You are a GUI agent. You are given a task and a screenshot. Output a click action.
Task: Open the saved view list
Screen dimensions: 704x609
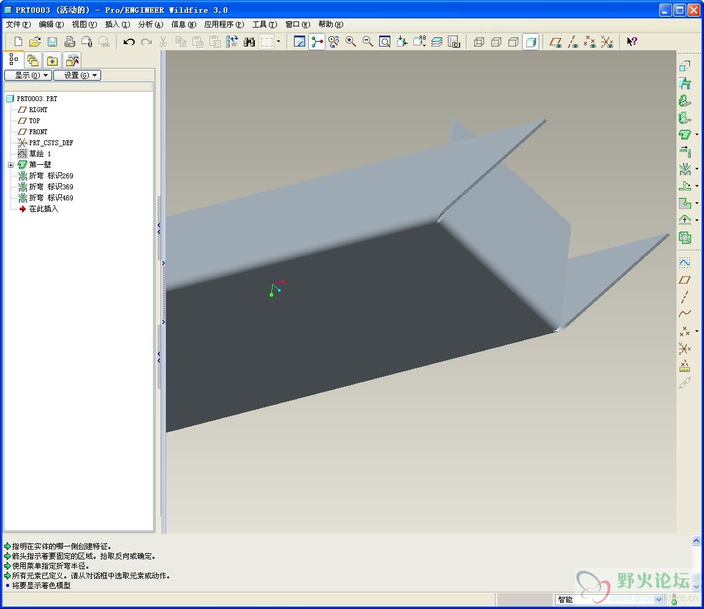pos(419,42)
